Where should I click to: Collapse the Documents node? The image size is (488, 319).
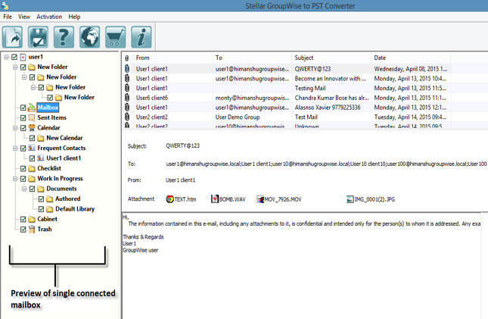[24, 189]
